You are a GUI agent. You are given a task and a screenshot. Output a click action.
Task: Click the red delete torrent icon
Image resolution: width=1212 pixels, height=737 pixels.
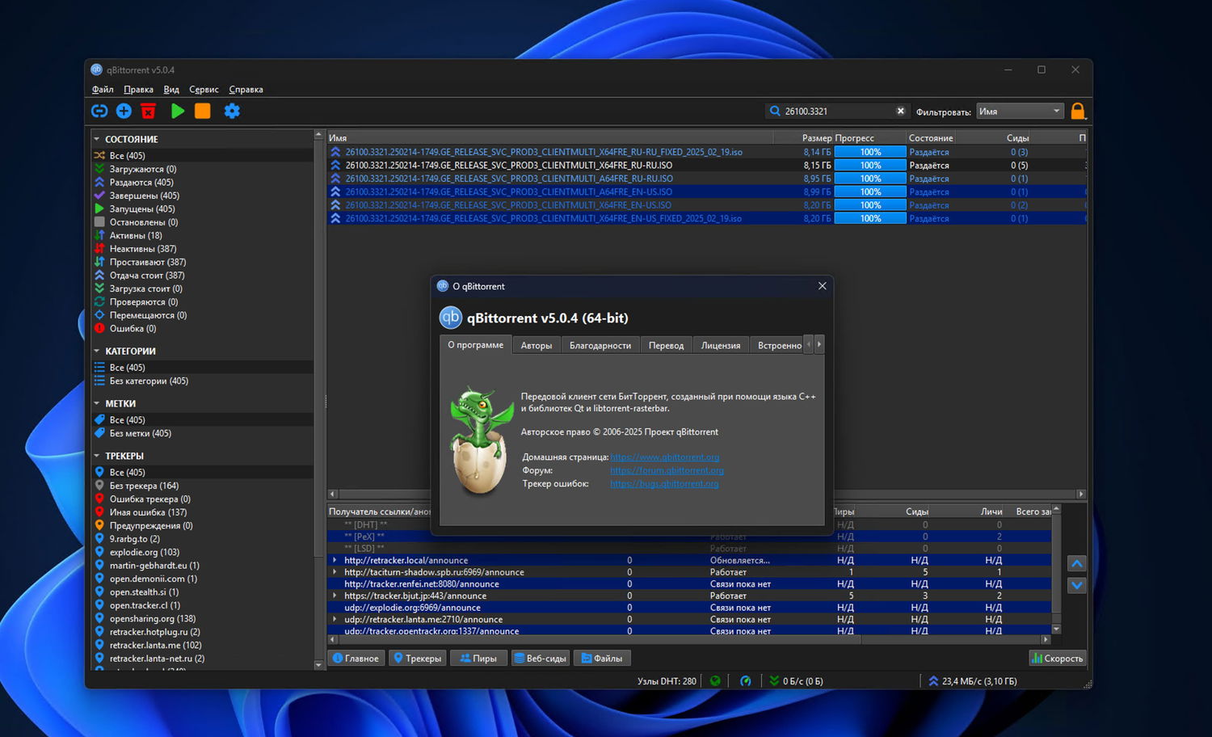[148, 111]
